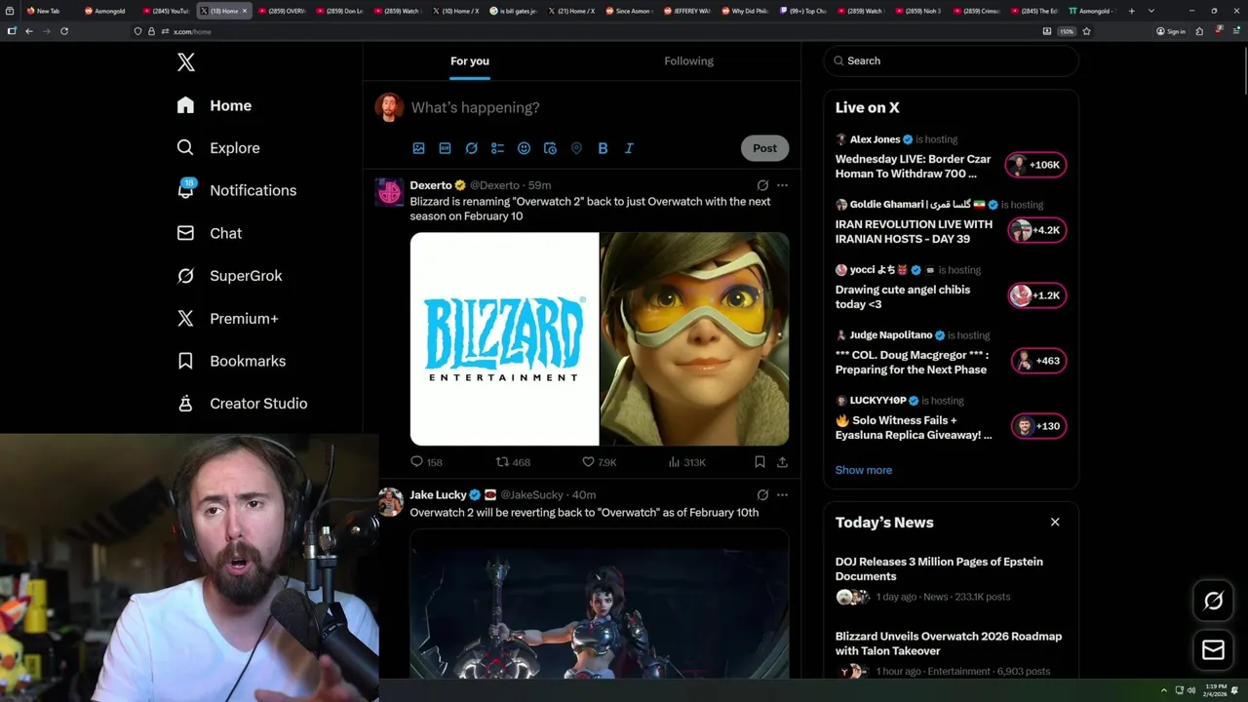Like the Dexerto post (7.9K)
This screenshot has height=702, width=1248.
599,462
